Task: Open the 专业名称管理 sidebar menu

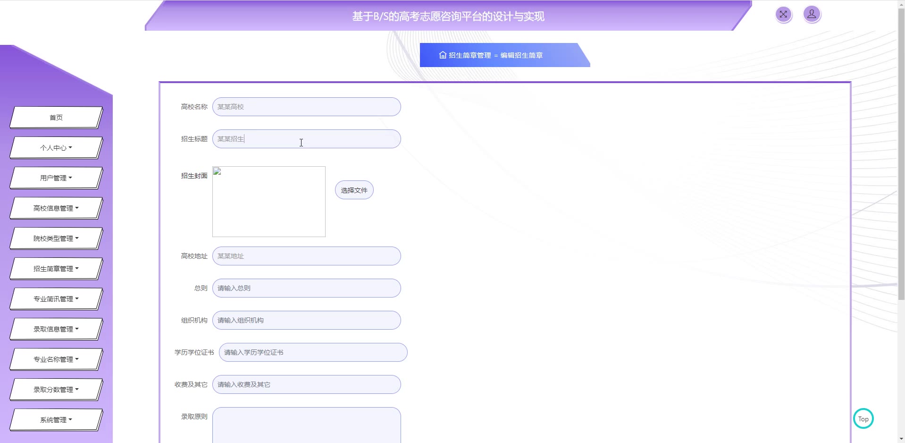Action: [56, 359]
